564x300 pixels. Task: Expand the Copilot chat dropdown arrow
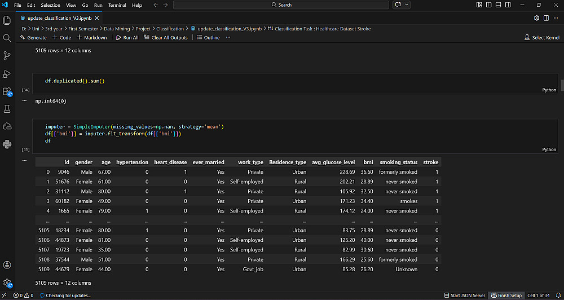coord(406,5)
